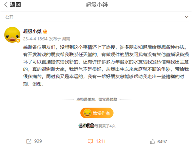
Task: Open repost count 929
Action: point(38,141)
